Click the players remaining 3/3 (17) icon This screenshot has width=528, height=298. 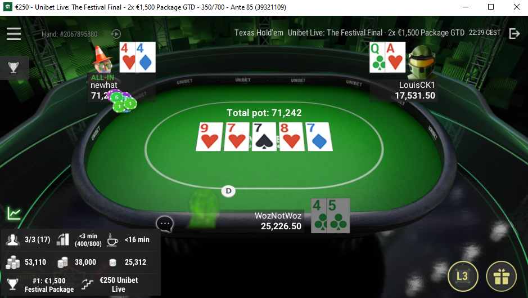click(x=13, y=239)
